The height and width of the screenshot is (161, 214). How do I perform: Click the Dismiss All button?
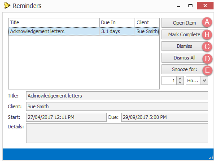click(184, 58)
